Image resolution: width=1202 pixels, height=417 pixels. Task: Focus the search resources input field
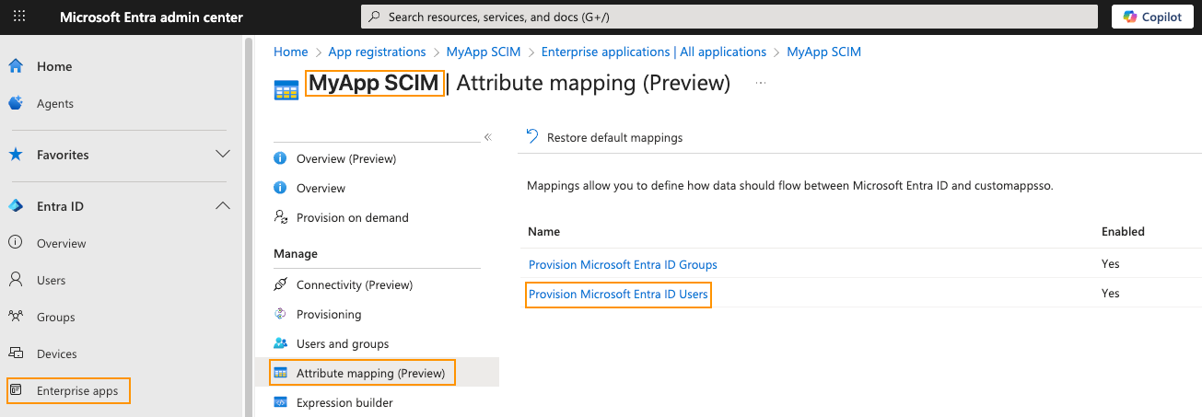[729, 17]
